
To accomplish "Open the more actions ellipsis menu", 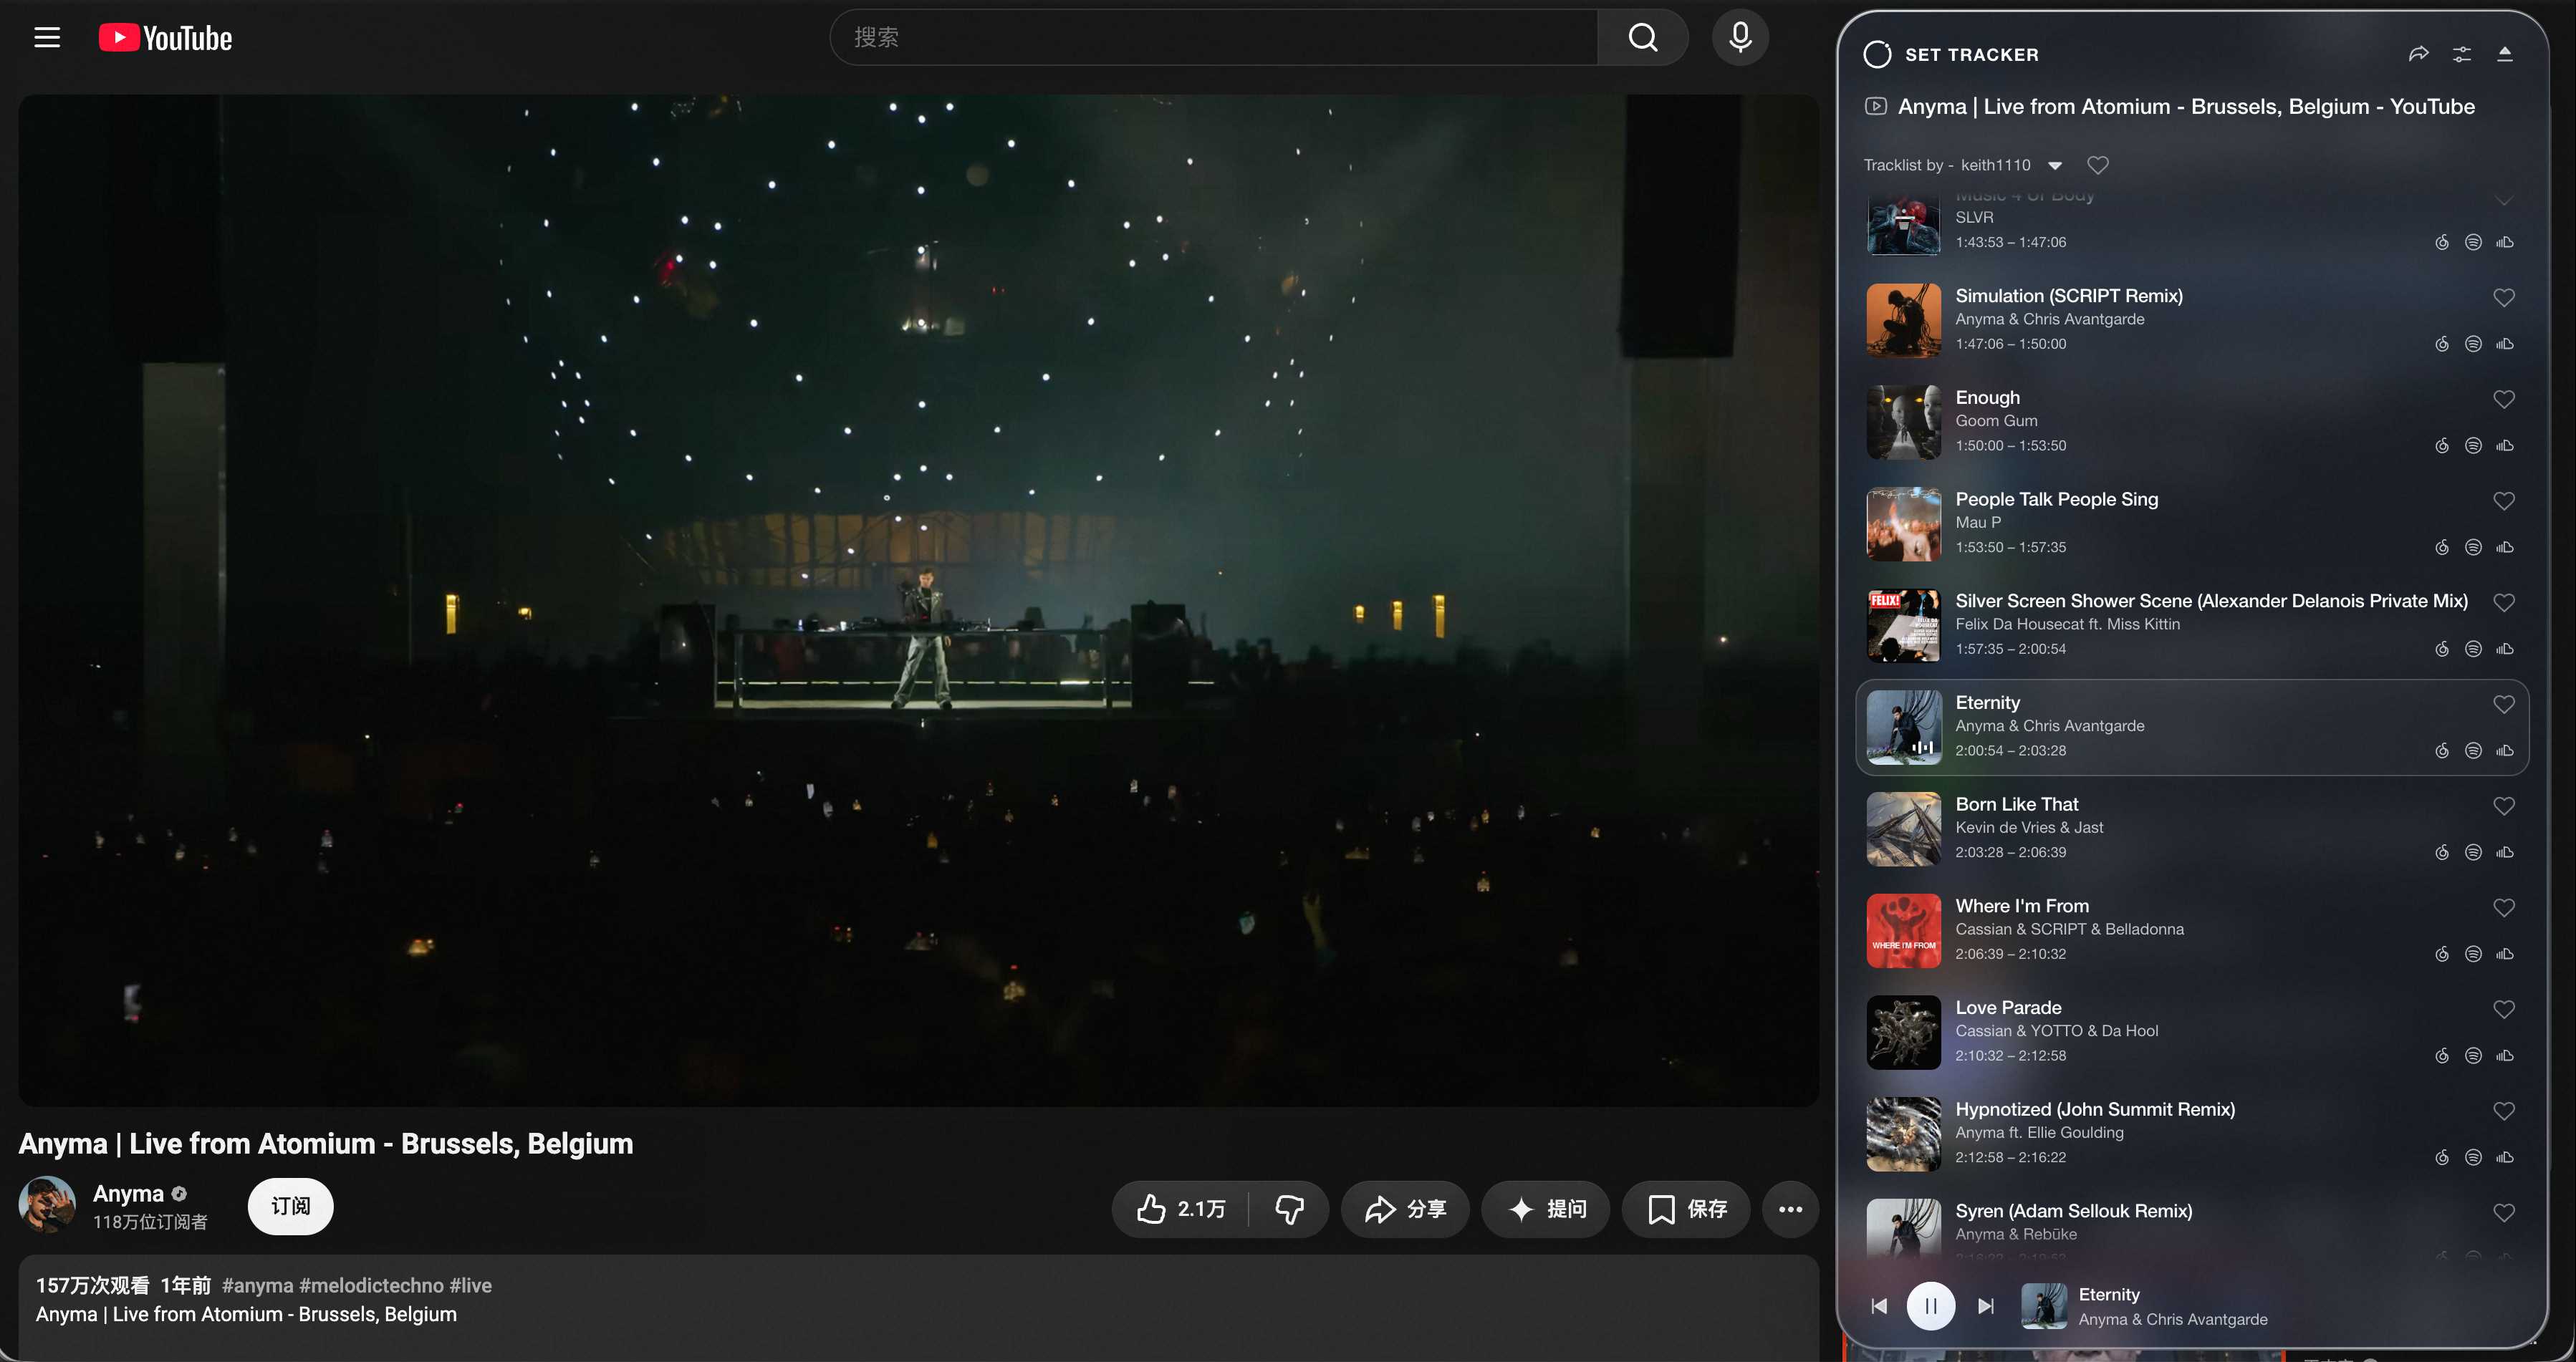I will [1790, 1209].
